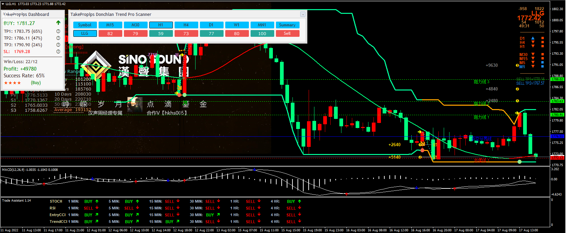Click green circle at the Donchian line end
The width and height of the screenshot is (566, 233).
click(520, 162)
